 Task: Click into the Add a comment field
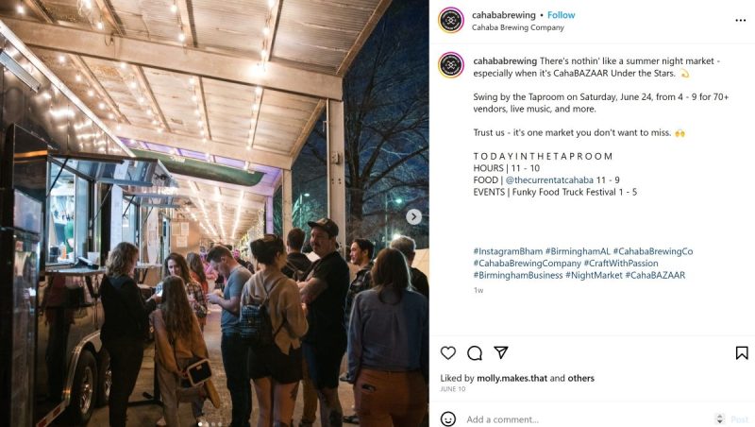click(587, 419)
